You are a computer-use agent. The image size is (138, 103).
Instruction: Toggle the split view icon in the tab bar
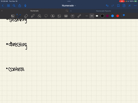point(67,11)
